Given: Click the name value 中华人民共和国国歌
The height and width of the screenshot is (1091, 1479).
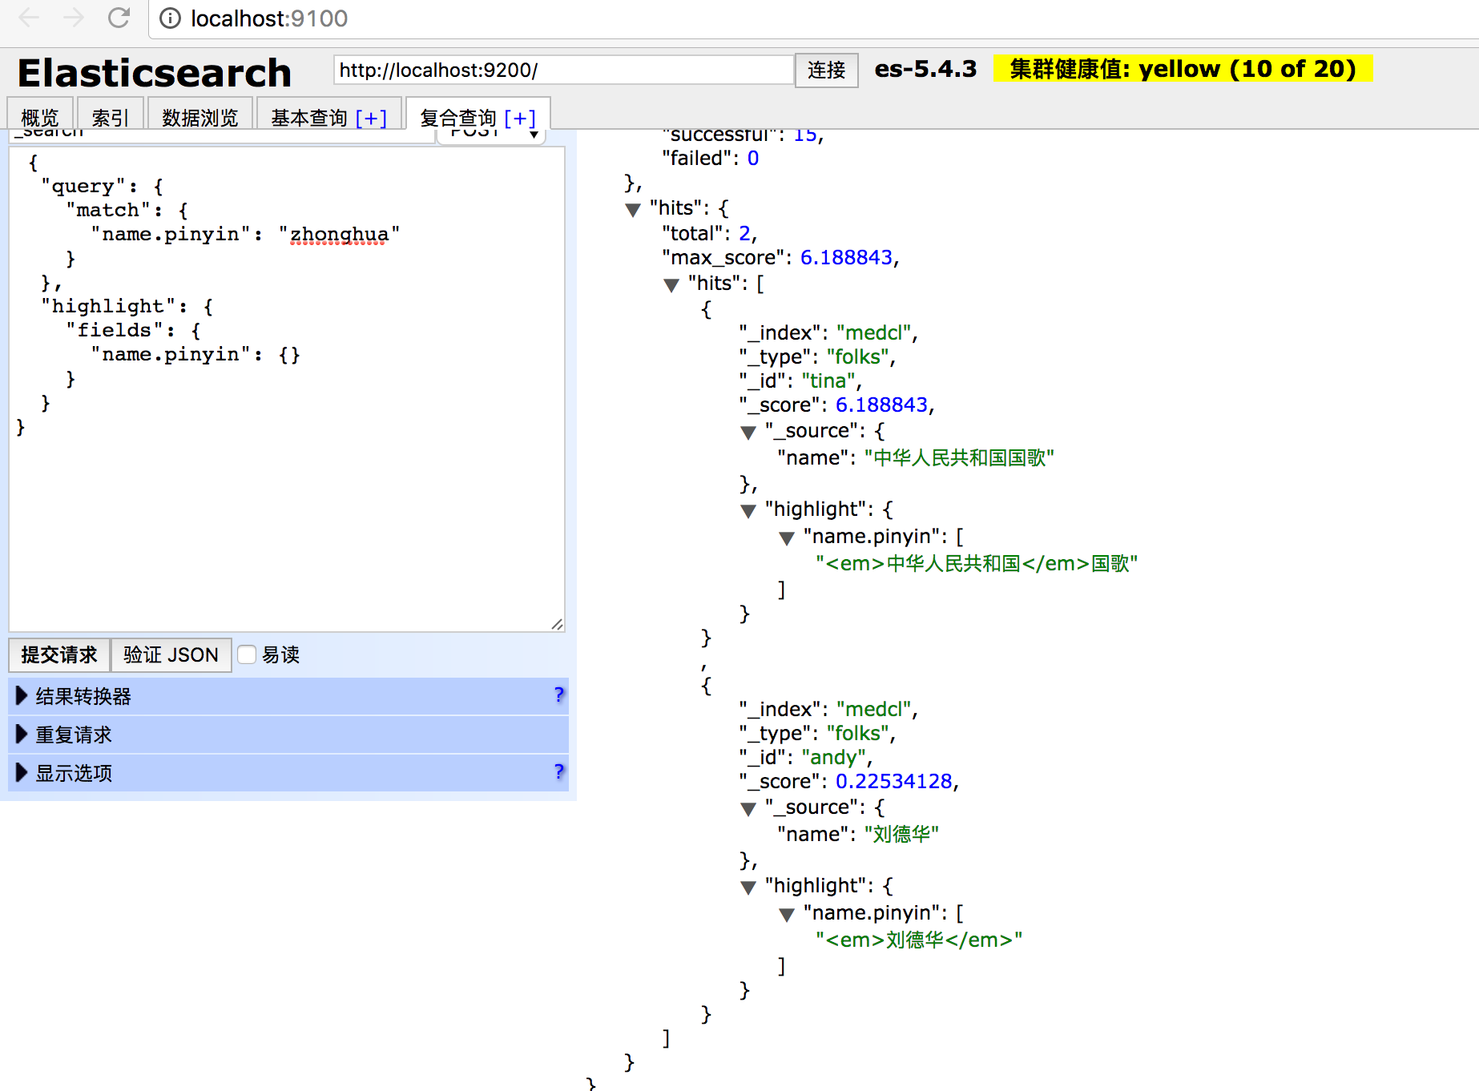Looking at the screenshot, I should 959,457.
